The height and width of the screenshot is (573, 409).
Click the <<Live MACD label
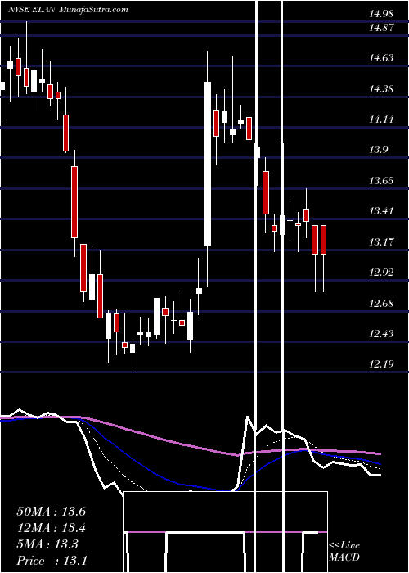coord(344,552)
